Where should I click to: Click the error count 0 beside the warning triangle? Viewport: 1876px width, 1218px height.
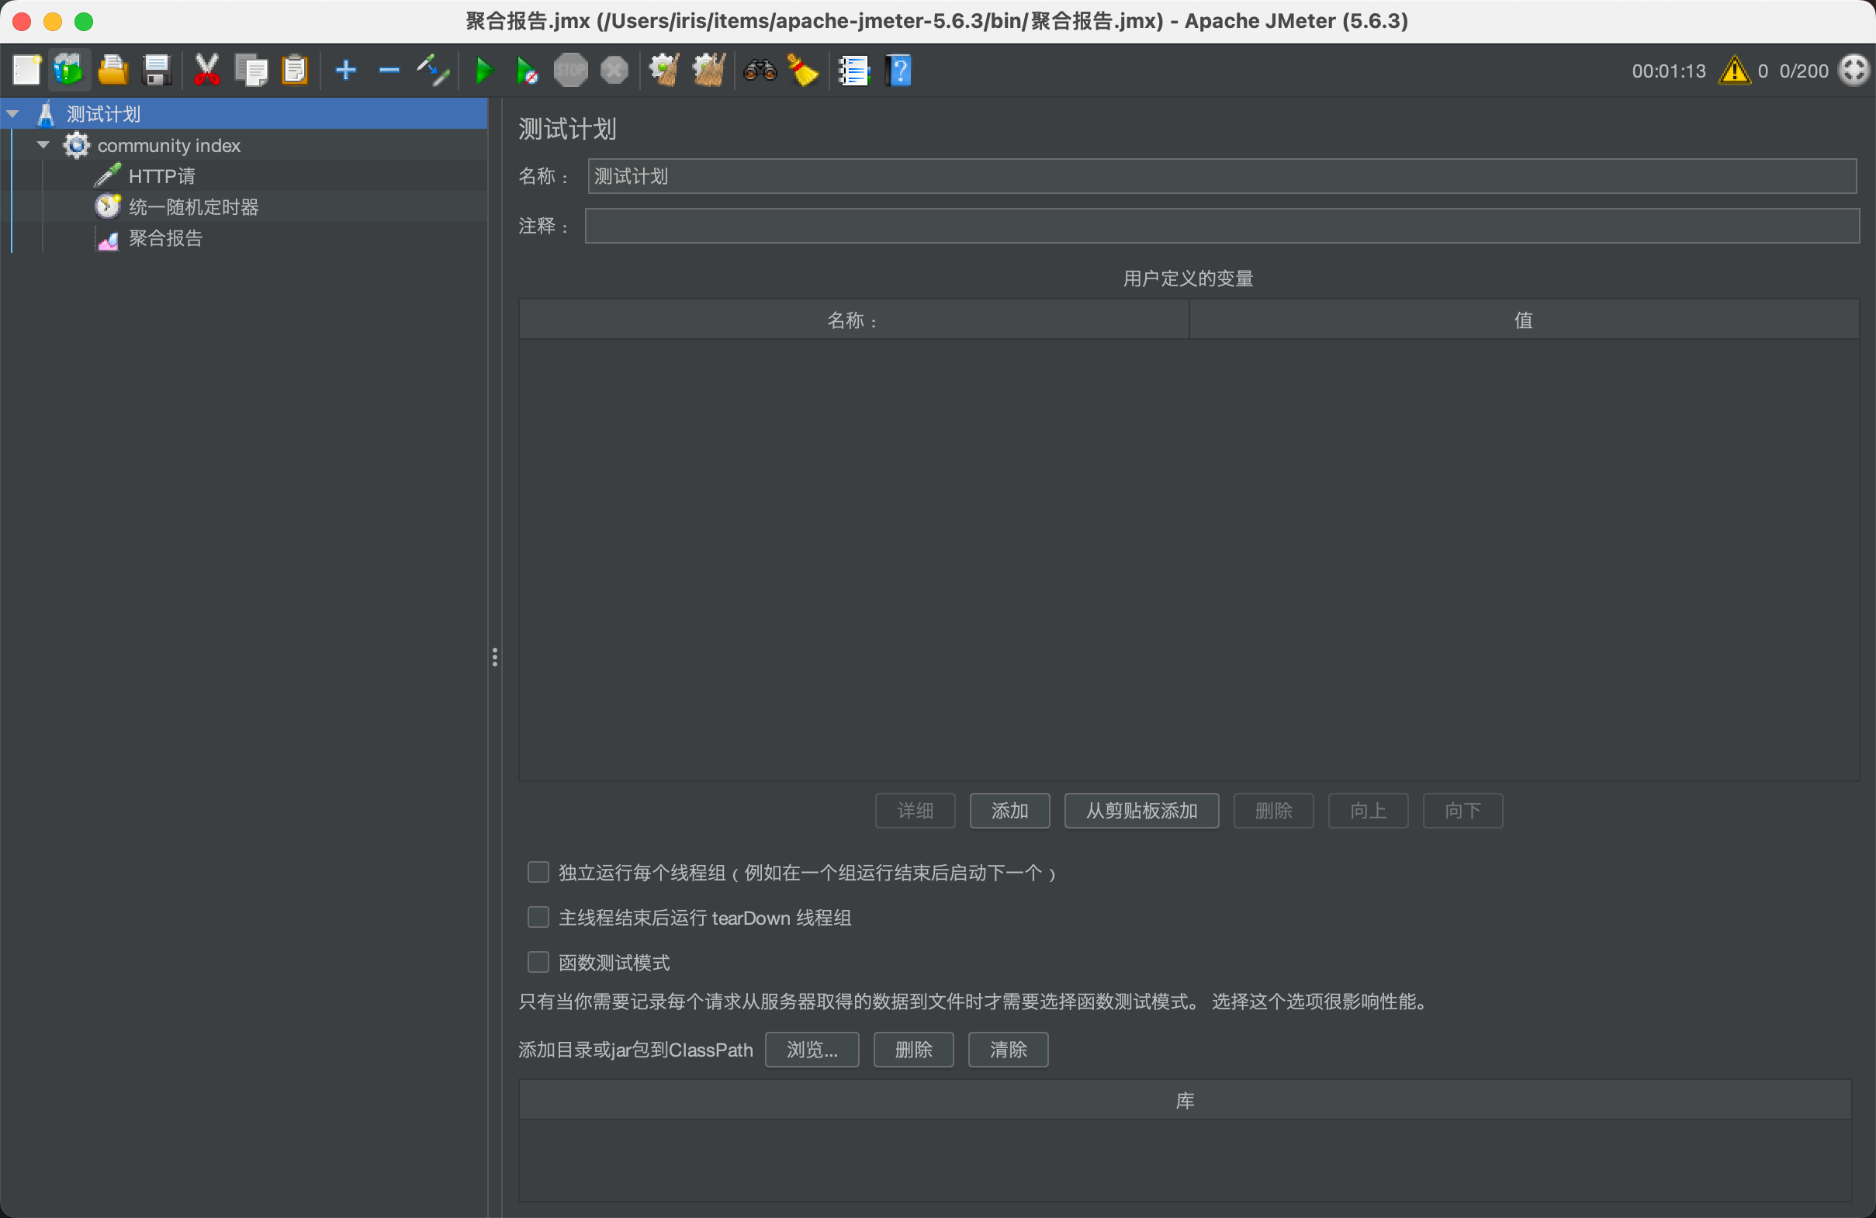coord(1763,71)
